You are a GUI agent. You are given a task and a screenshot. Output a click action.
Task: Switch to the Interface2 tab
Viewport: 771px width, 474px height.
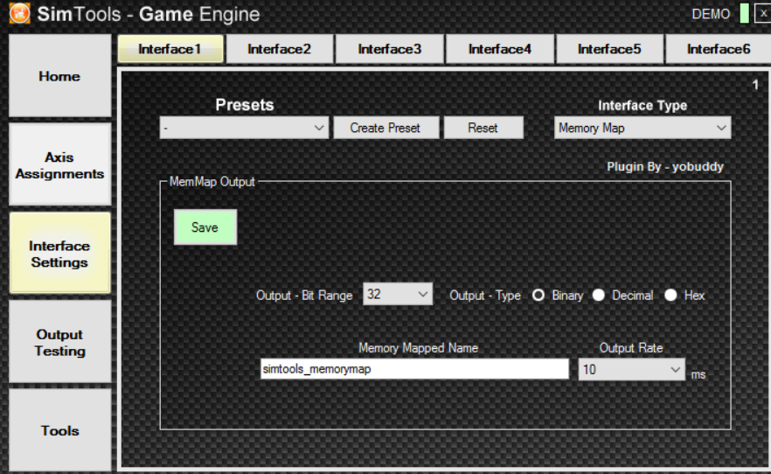pos(280,49)
